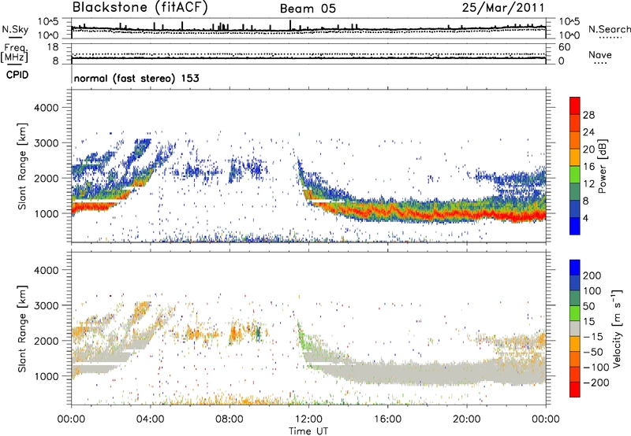The height and width of the screenshot is (436, 631).
Task: Click the 'N.Search' legend label
Action: [610, 29]
